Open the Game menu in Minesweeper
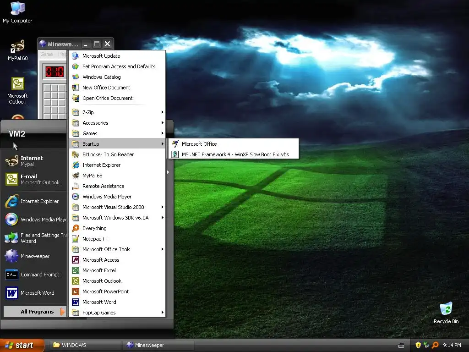Screen dimensions: 469x352 coord(47,54)
